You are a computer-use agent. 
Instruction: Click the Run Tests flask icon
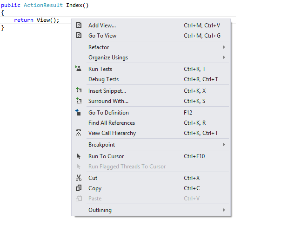pos(78,69)
